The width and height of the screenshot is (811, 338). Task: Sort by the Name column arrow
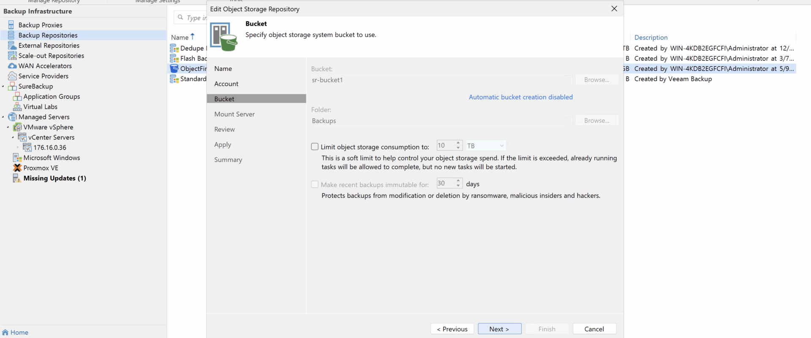pyautogui.click(x=193, y=36)
